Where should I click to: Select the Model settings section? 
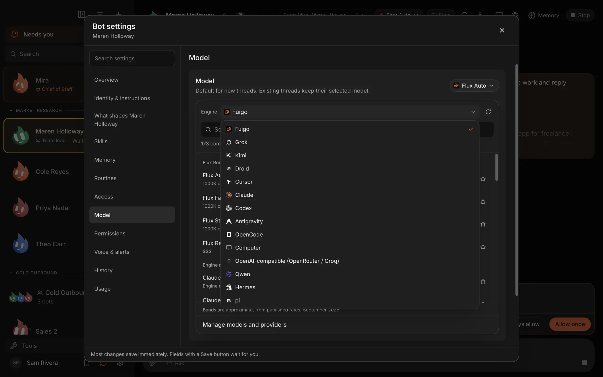coord(132,215)
